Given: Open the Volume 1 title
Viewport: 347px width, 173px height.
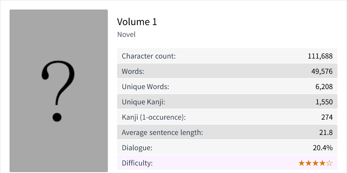Looking at the screenshot, I should pos(137,22).
